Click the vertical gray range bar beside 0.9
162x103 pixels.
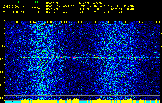[x=5, y=59]
